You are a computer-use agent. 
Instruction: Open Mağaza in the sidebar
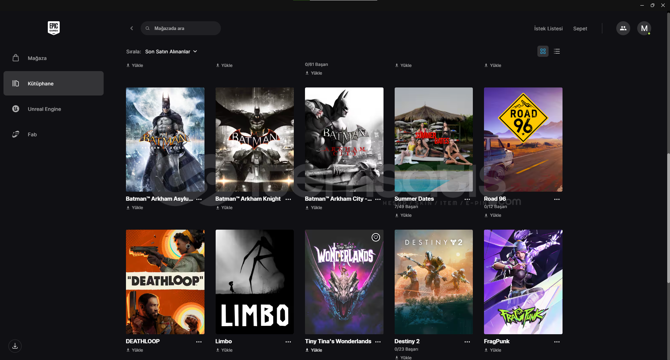point(37,58)
